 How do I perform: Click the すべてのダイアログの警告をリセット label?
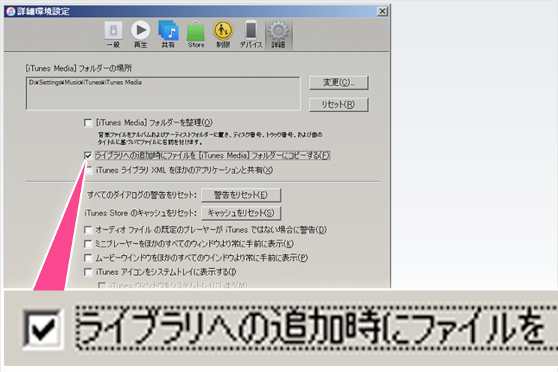point(142,194)
